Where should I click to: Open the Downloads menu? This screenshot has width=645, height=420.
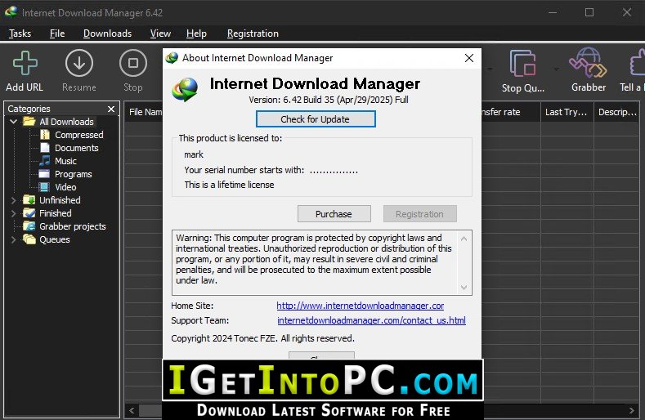[x=107, y=34]
